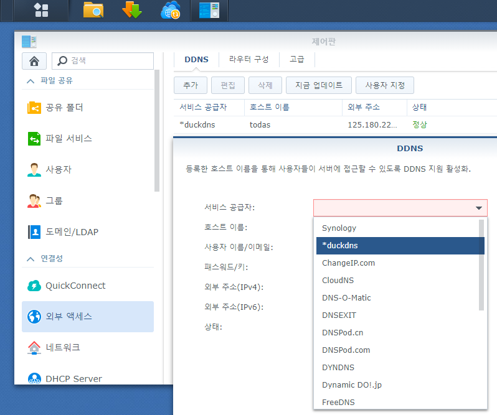Click 사용자 지정 button
This screenshot has width=497, height=415.
tap(385, 85)
